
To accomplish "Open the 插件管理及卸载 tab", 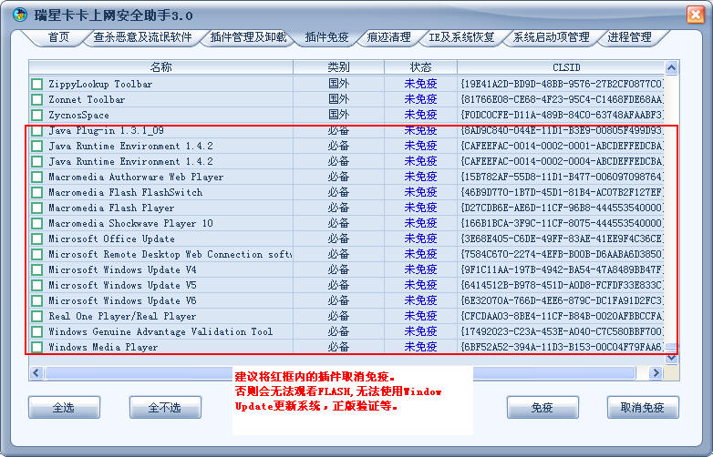I will click(248, 37).
